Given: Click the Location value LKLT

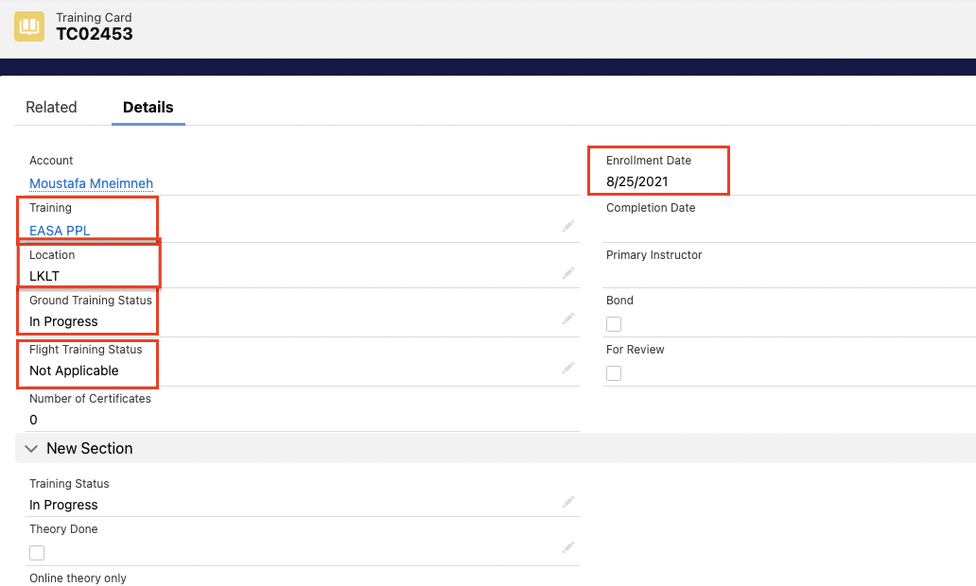Looking at the screenshot, I should click(44, 276).
